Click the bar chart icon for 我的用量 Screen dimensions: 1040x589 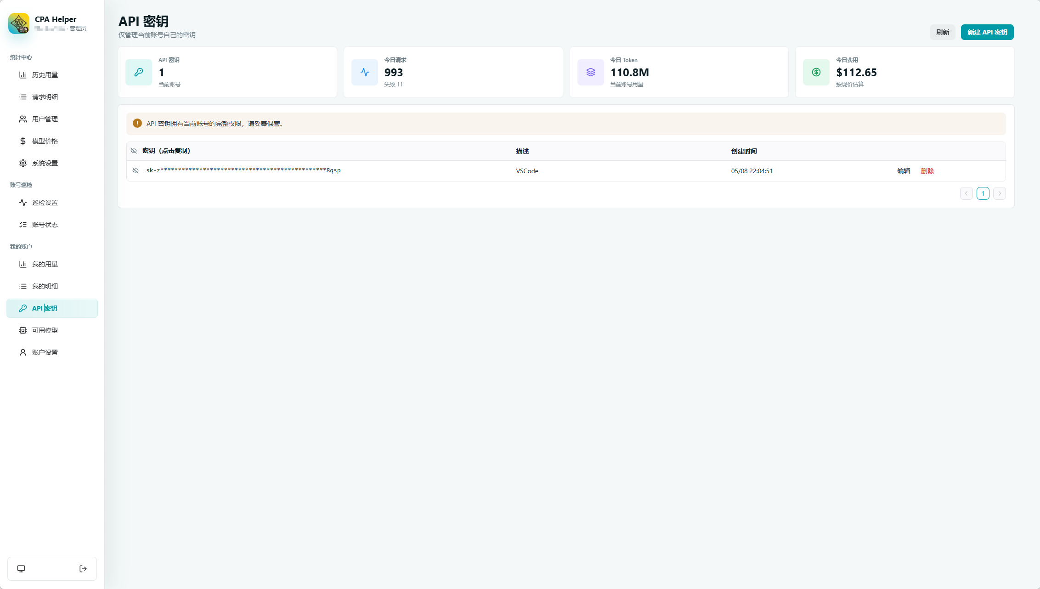click(x=23, y=264)
